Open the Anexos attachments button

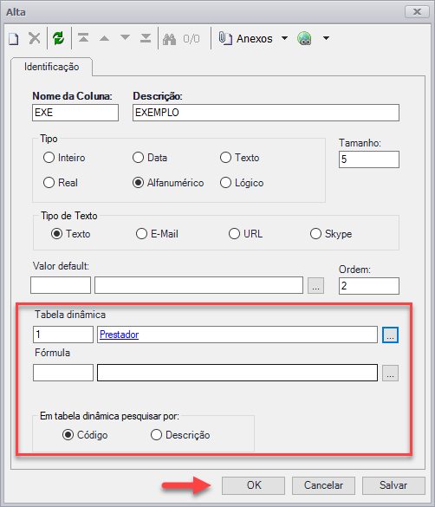point(246,38)
